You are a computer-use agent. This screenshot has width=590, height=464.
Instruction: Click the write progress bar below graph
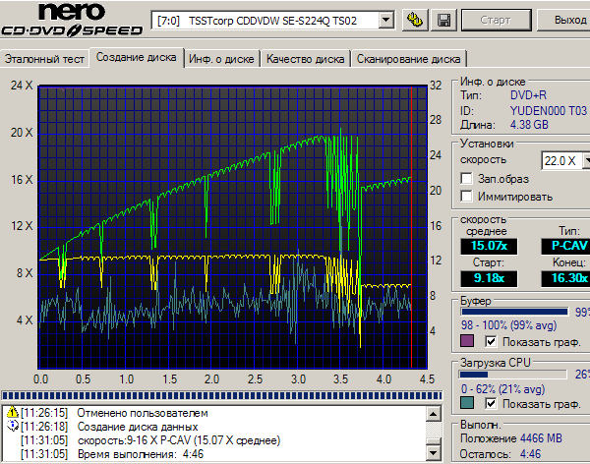click(222, 395)
